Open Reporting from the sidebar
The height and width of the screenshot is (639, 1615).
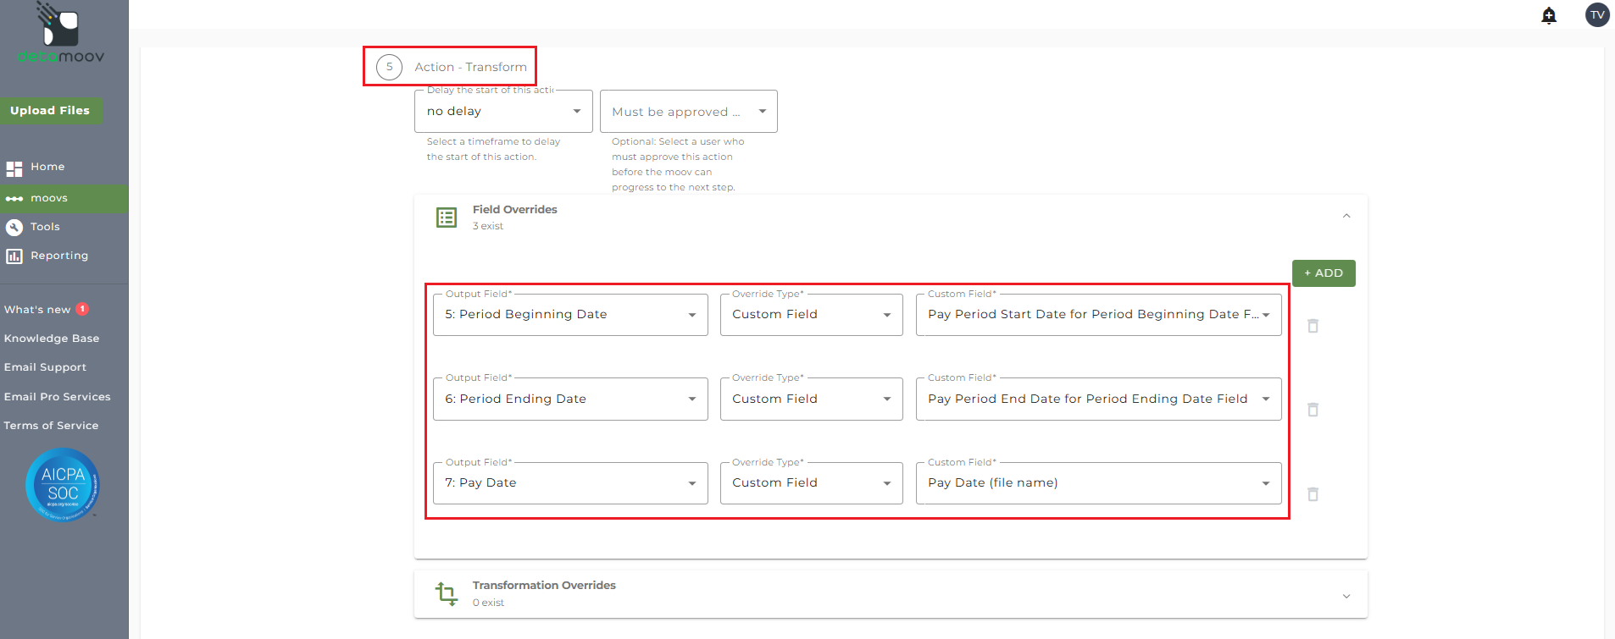[x=58, y=256]
